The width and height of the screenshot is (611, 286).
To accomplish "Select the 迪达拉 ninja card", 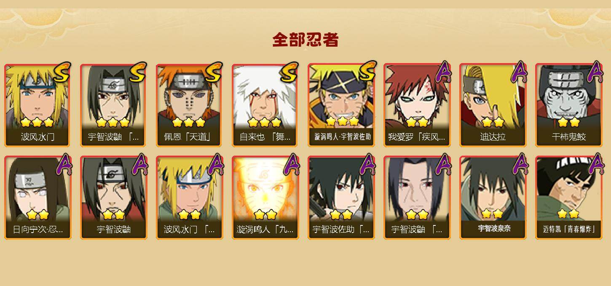I will coord(493,105).
